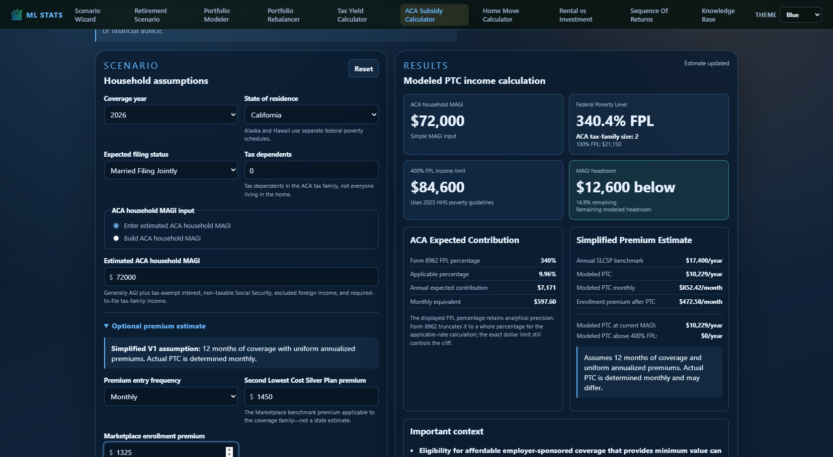Open the State of residence dropdown
This screenshot has height=457, width=833.
click(x=311, y=115)
